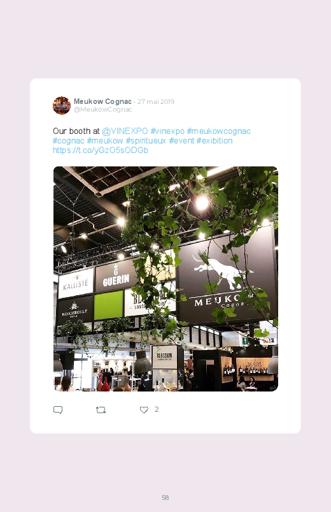The width and height of the screenshot is (331, 512).
Task: Open the booth photo attached to tweet
Action: pyautogui.click(x=165, y=279)
